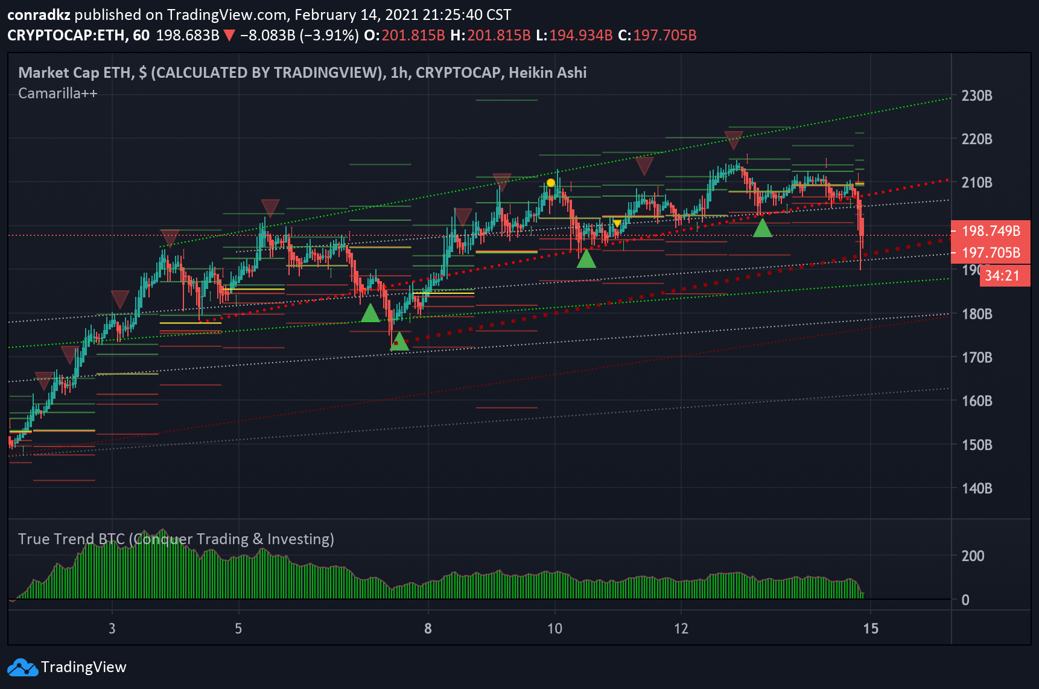Click the 34:21 countdown label
Image resolution: width=1039 pixels, height=689 pixels.
pos(1005,276)
